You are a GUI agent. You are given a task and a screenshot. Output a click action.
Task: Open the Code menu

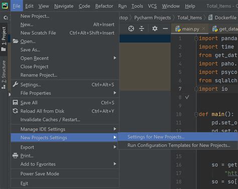click(x=84, y=6)
